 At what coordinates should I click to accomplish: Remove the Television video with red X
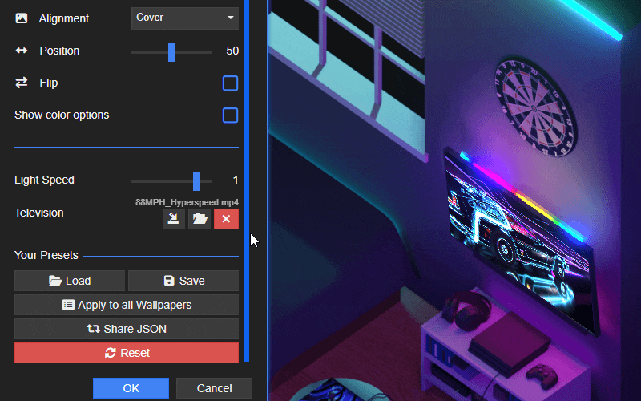pyautogui.click(x=226, y=219)
